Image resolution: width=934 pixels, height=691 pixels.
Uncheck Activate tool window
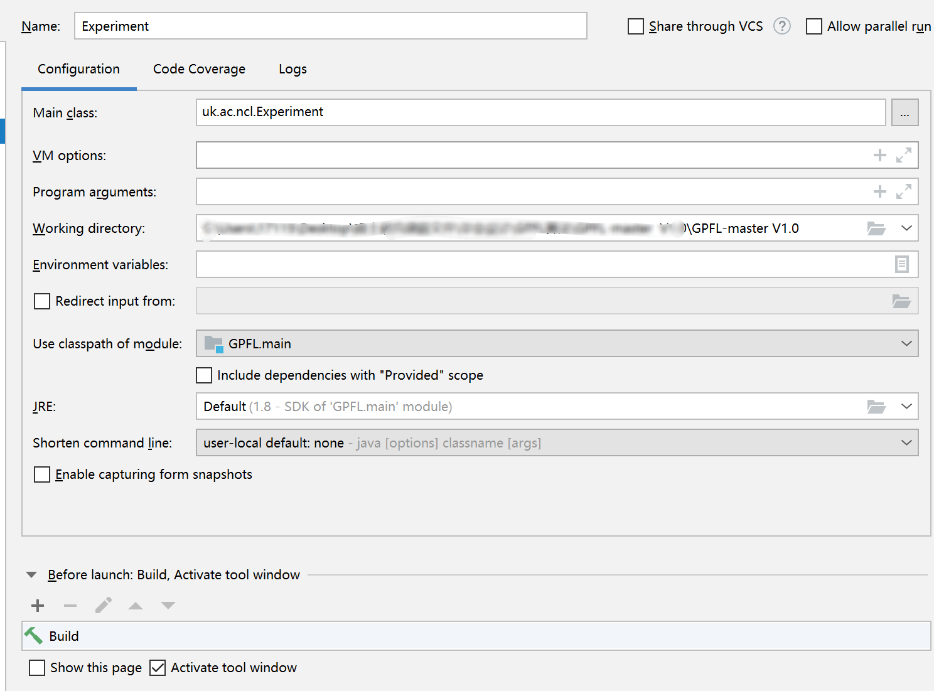158,668
